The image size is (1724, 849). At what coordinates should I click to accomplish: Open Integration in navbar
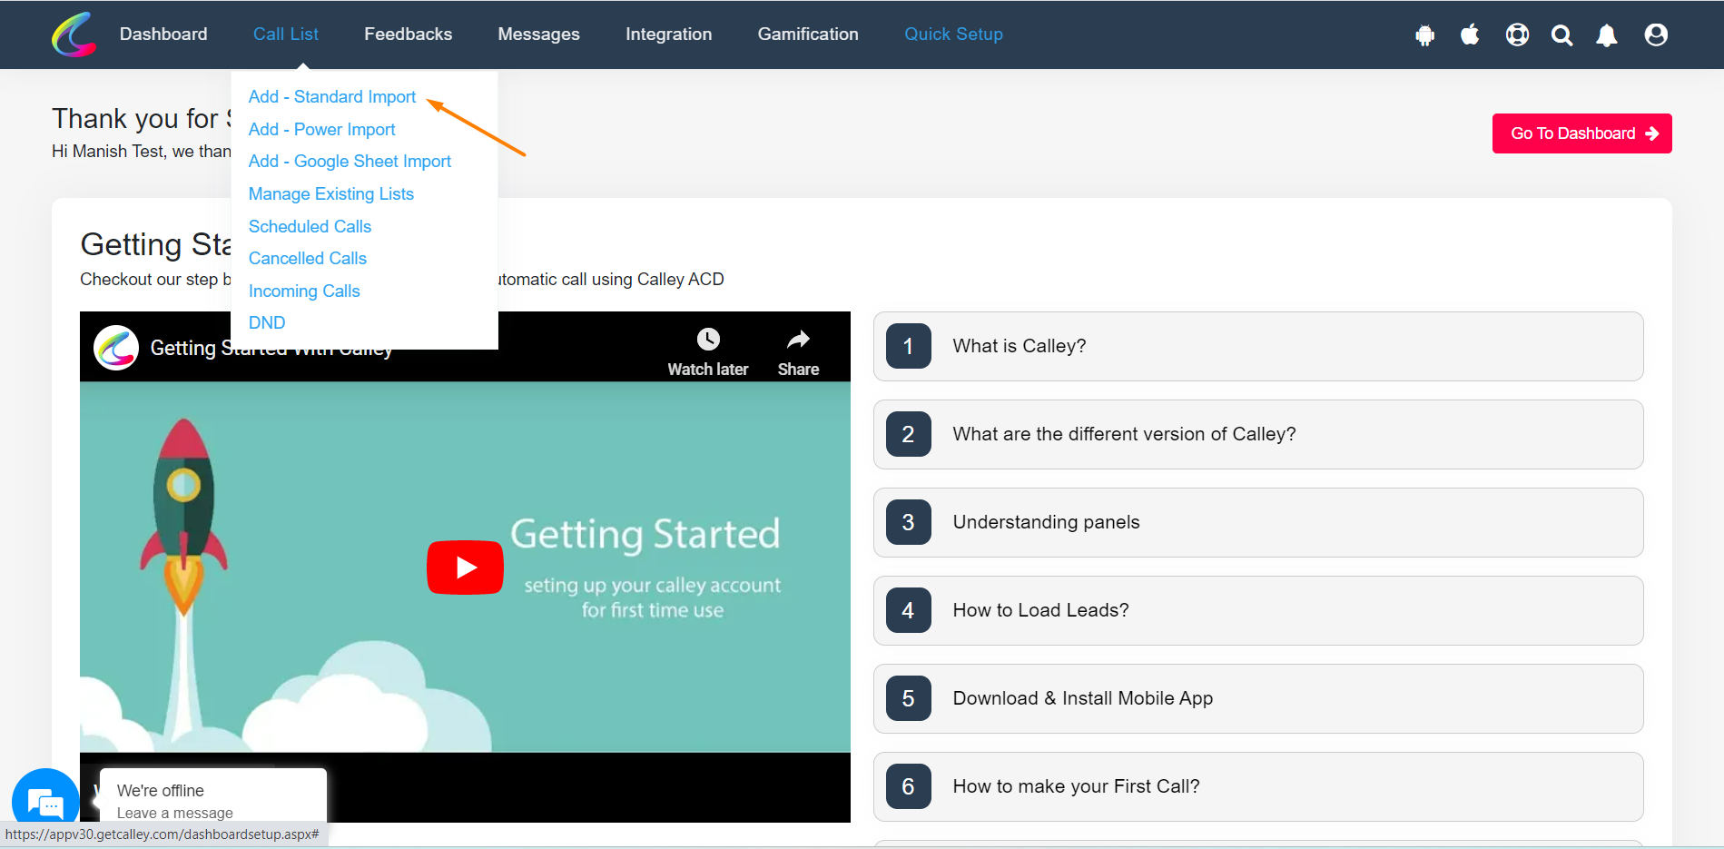pos(669,35)
